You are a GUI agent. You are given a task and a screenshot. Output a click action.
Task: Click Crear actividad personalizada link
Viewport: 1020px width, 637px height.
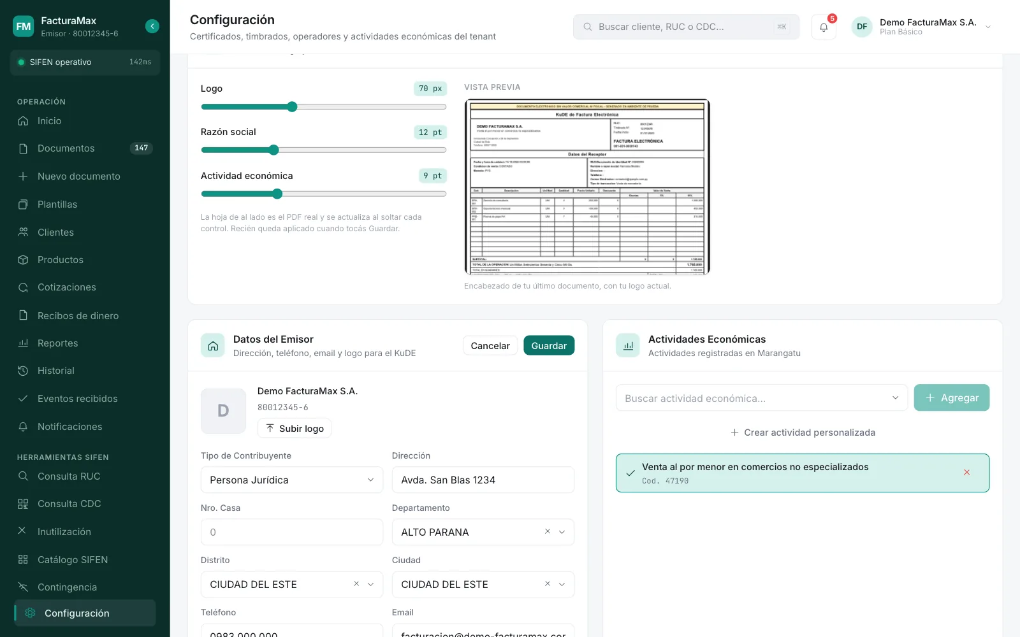click(803, 433)
